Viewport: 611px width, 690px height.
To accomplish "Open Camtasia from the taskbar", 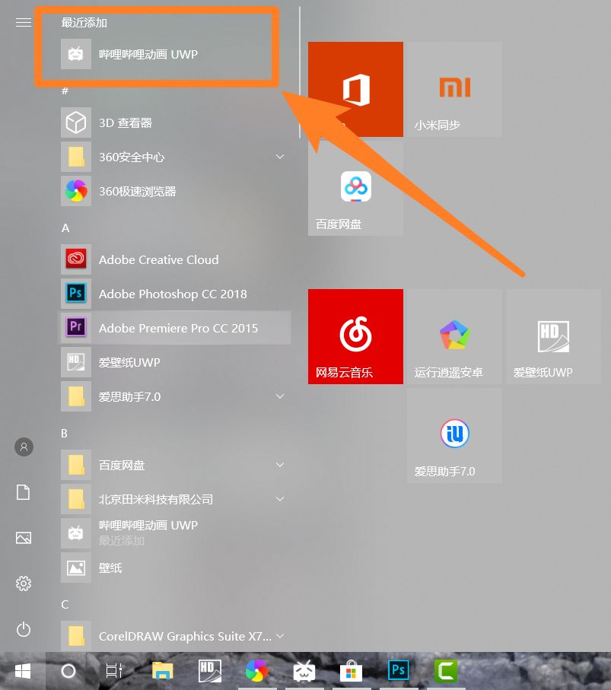I will 445,671.
